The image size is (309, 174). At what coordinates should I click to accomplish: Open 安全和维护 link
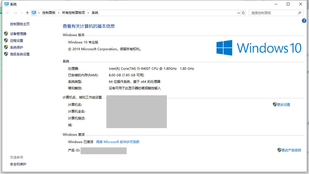coord(18,164)
